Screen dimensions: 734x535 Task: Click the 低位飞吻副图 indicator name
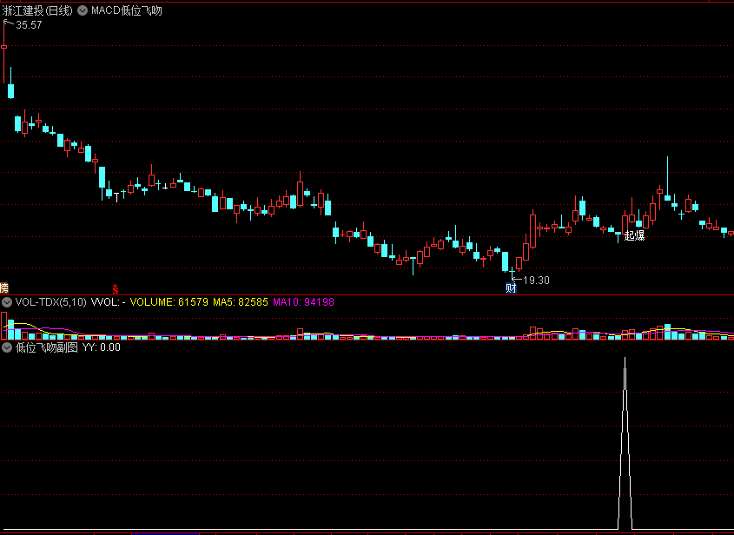pyautogui.click(x=47, y=347)
